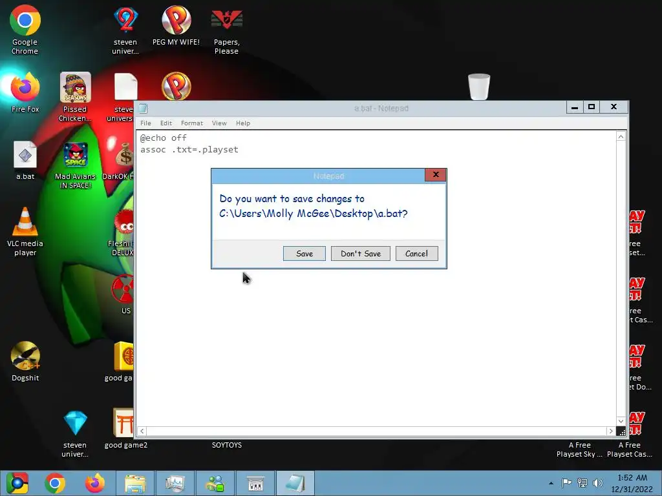Click the taskbar clock showing 1:52 AM
Image resolution: width=662 pixels, height=496 pixels.
pos(632,483)
